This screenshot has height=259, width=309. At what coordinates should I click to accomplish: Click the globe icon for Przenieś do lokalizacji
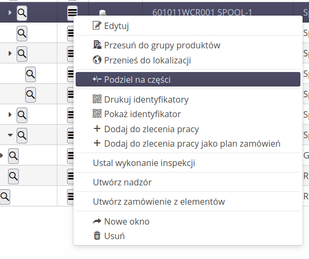pyautogui.click(x=97, y=60)
